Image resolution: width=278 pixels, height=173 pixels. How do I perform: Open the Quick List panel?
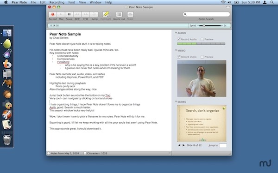coord(119,14)
